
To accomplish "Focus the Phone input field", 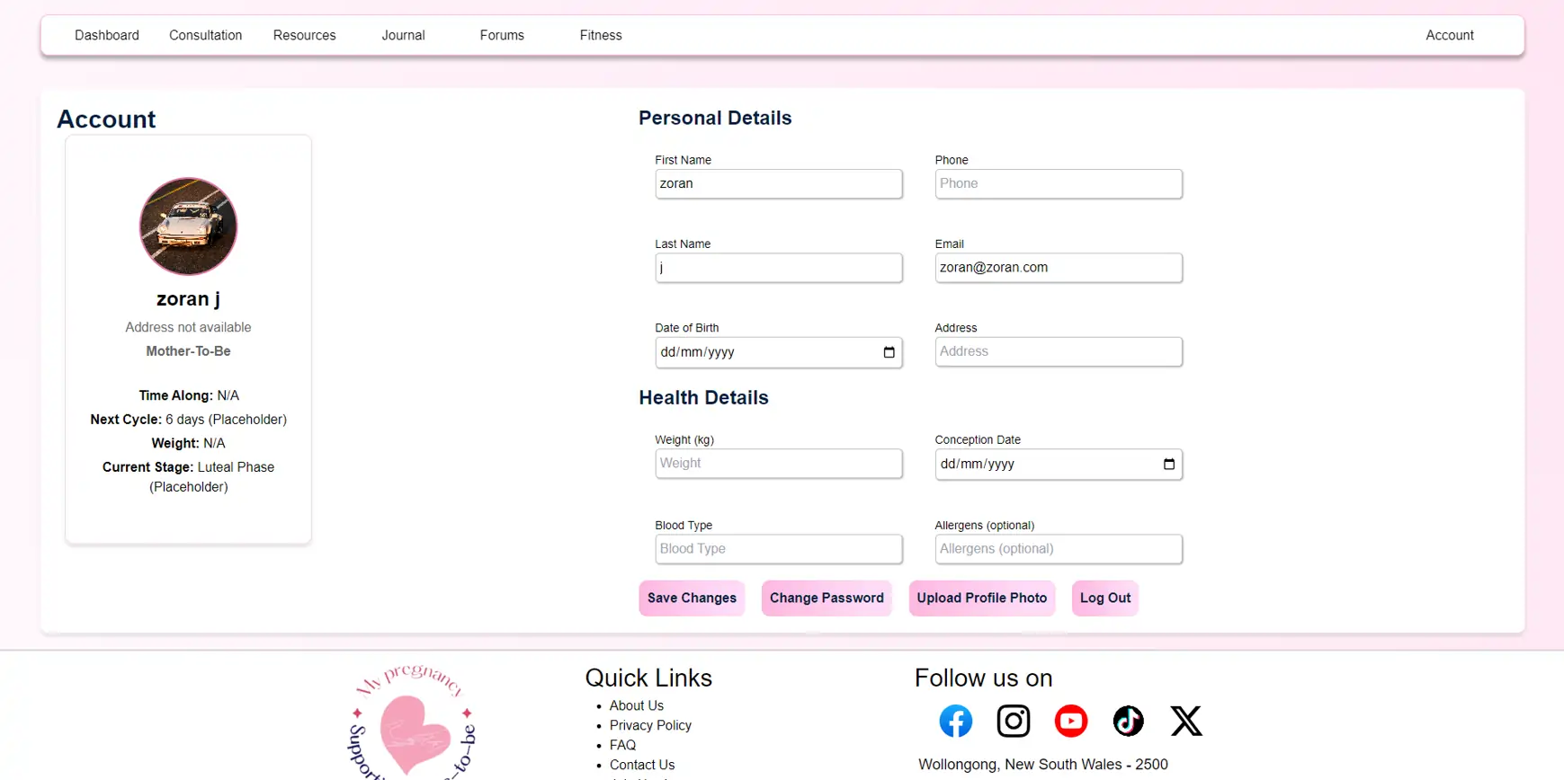I will (x=1058, y=183).
